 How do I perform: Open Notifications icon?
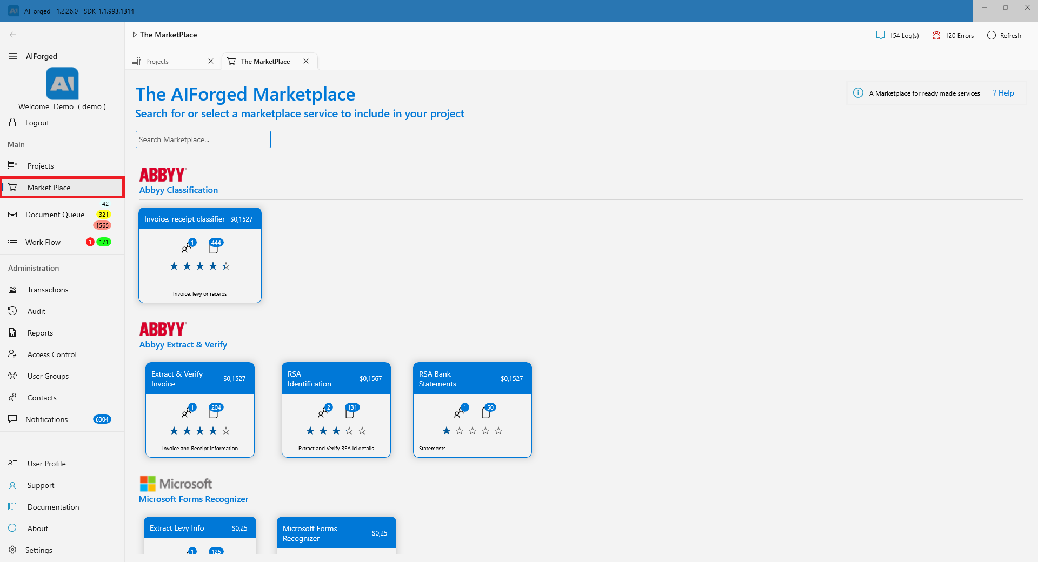(x=12, y=419)
